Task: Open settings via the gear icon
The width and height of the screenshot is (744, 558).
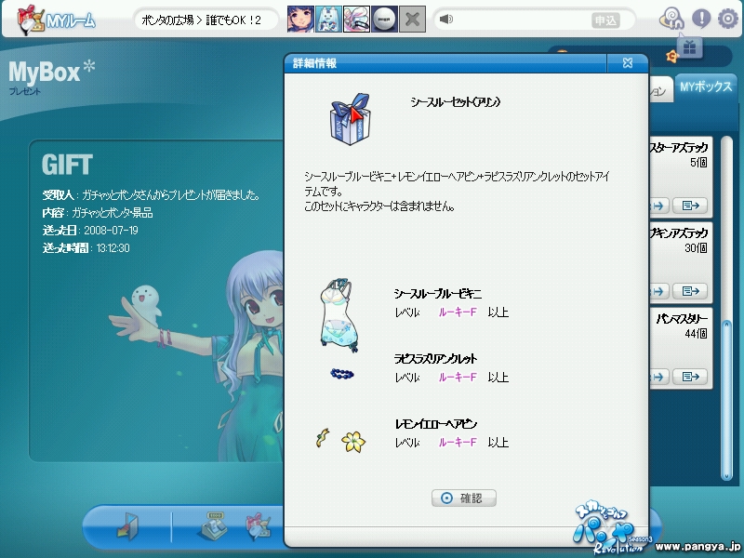Action: 727,20
